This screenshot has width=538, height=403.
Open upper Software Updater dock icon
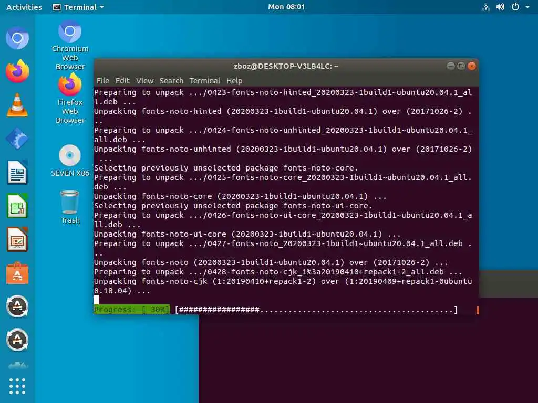[17, 306]
